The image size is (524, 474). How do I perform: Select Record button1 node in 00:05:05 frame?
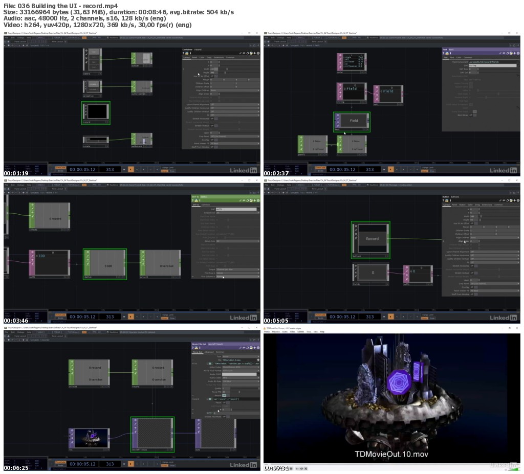click(370, 240)
